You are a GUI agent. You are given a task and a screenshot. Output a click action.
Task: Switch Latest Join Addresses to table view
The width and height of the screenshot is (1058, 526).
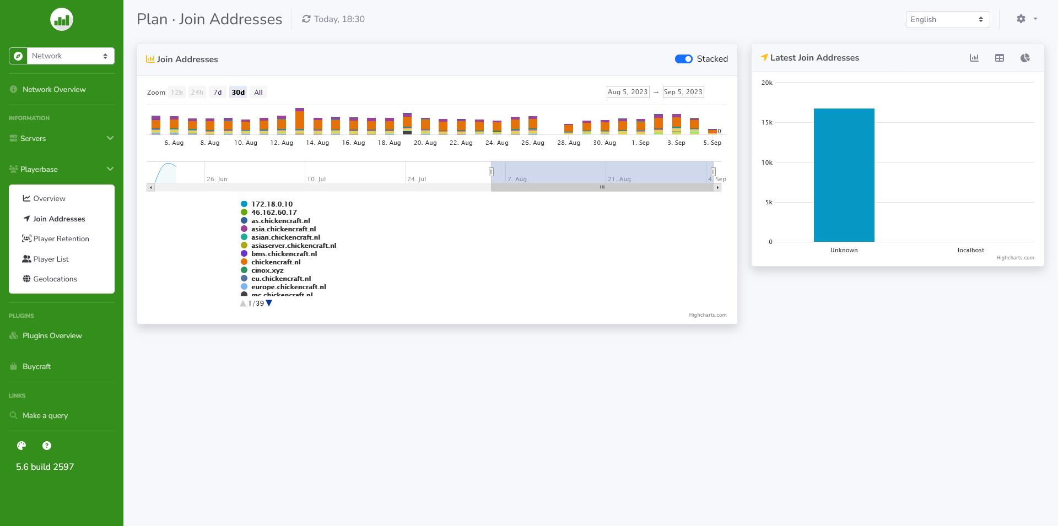pos(1000,58)
